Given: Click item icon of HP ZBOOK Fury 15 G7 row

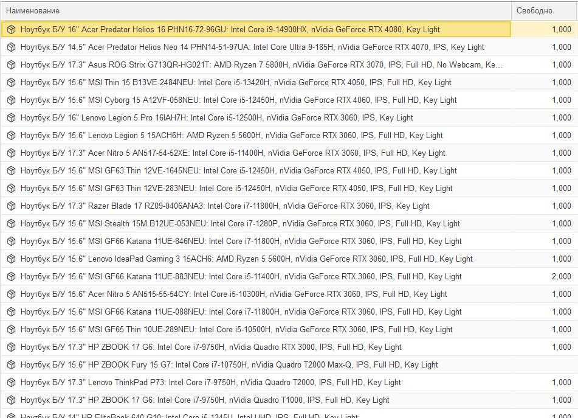Looking at the screenshot, I should 12,365.
